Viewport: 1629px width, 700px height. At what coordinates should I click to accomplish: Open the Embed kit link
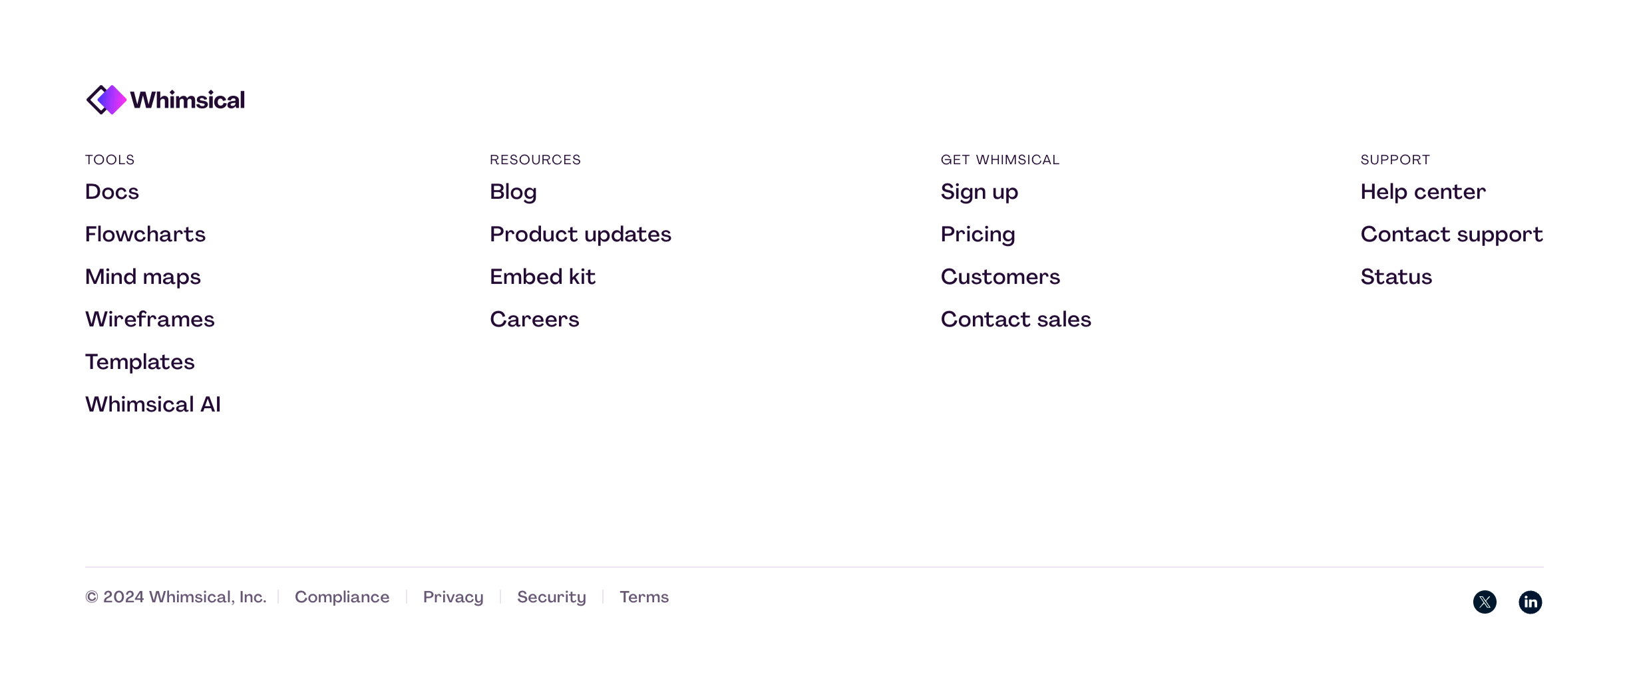[x=542, y=277]
